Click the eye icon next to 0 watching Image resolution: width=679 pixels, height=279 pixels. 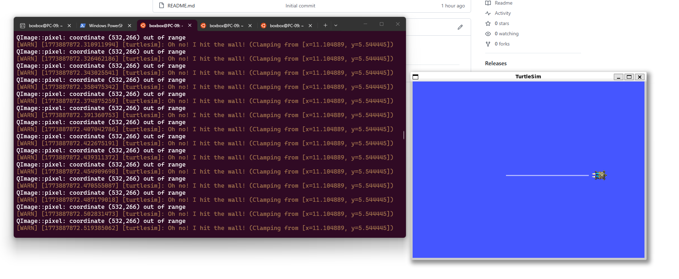tap(488, 34)
